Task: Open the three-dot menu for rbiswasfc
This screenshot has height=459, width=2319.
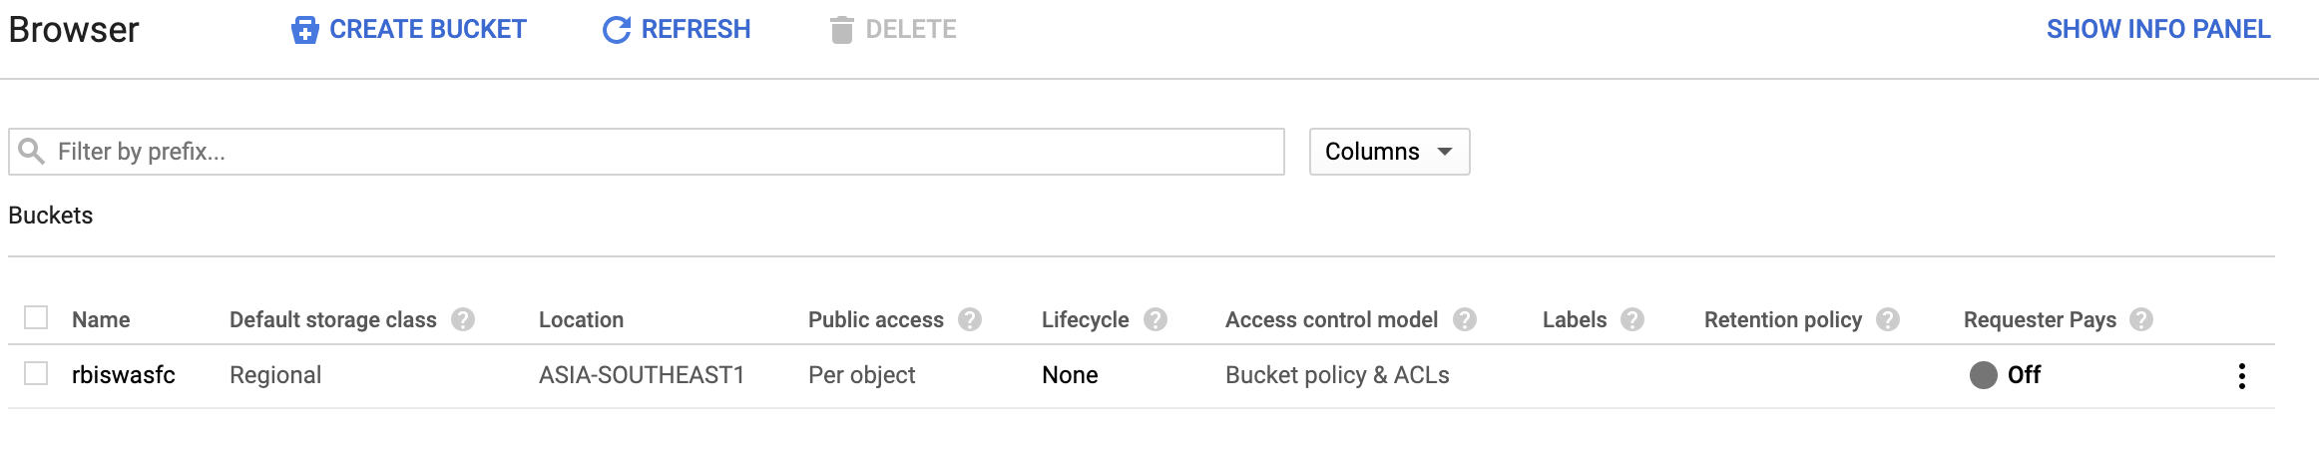Action: [x=2242, y=376]
